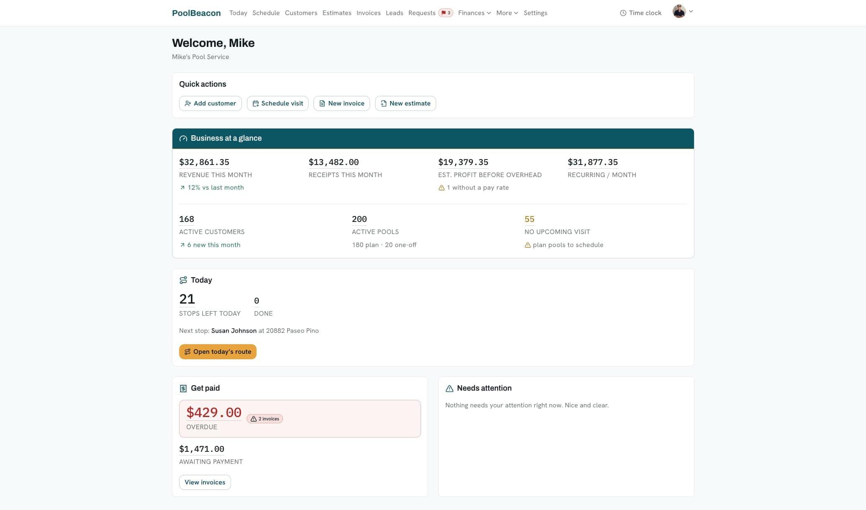Screen dimensions: 866x510
Task: Navigate to Estimates
Action: pos(337,13)
